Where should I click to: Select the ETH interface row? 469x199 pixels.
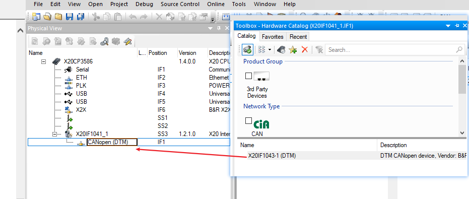(128, 78)
